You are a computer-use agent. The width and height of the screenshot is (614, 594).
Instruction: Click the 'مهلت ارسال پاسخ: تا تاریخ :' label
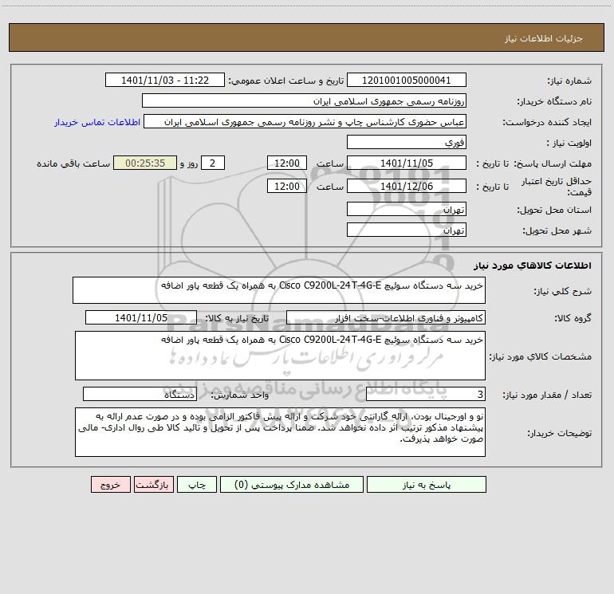click(534, 163)
